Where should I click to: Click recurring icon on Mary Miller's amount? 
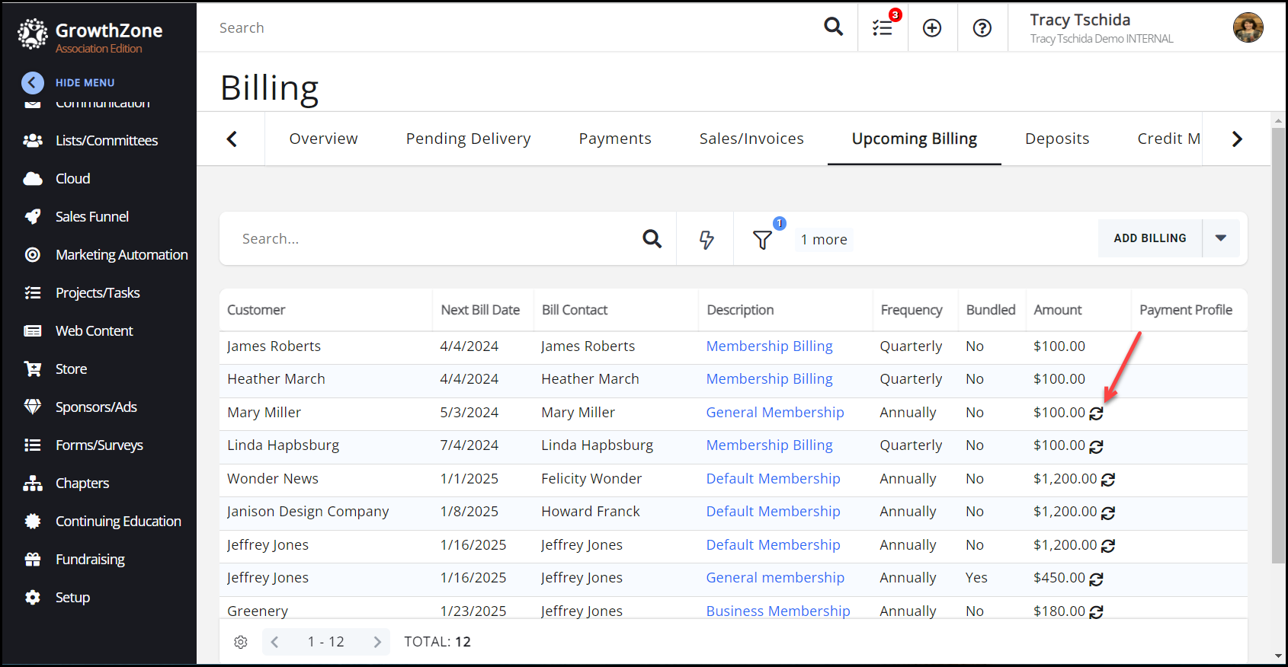point(1096,413)
